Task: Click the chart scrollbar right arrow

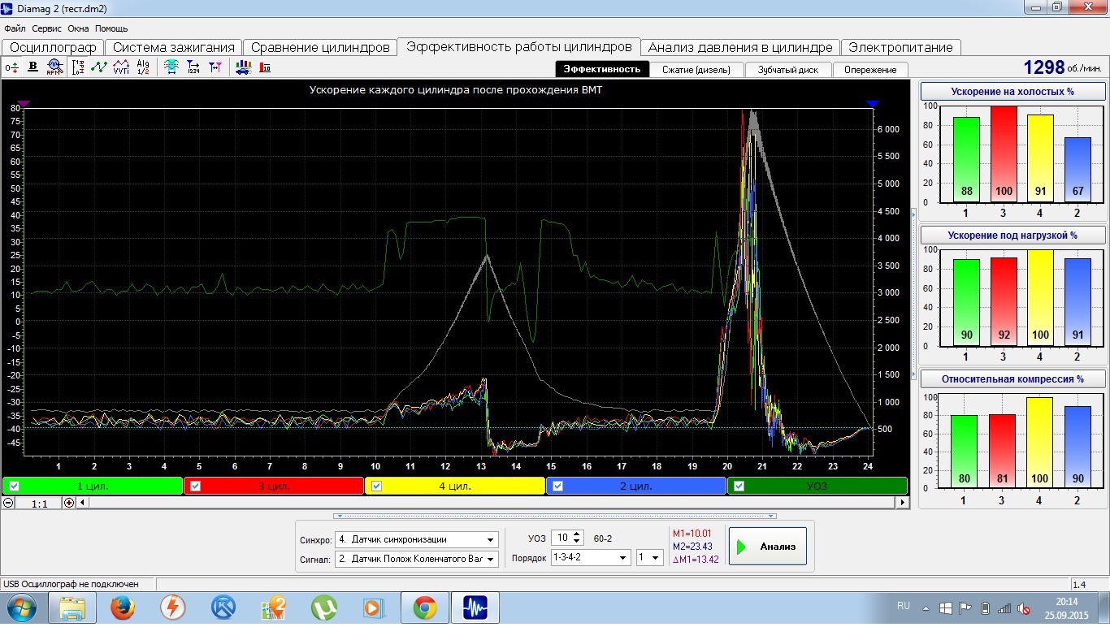Action: pyautogui.click(x=903, y=503)
